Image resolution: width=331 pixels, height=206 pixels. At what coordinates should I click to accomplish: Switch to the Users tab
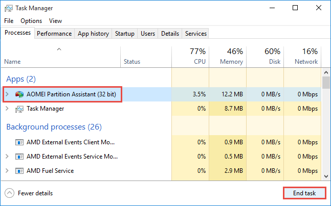(148, 34)
